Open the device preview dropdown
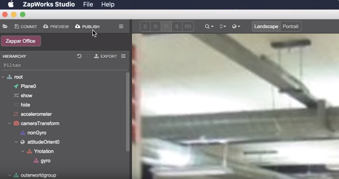The height and width of the screenshot is (179, 339). [223, 26]
